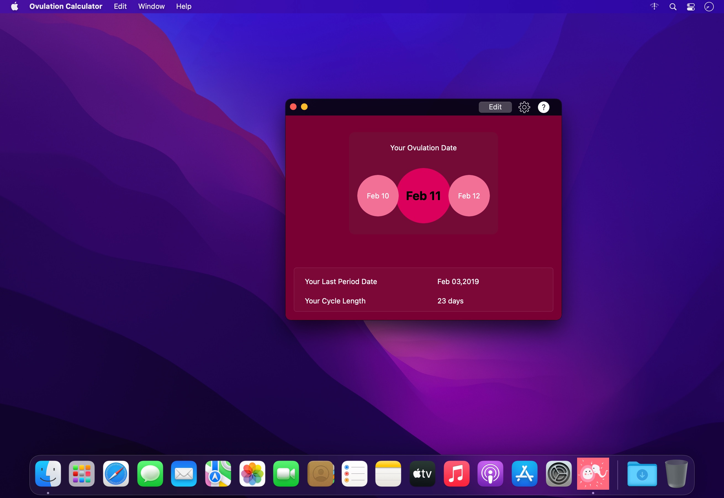Screen dimensions: 724x498
Task: Click the Feb 03,2019 last period date
Action: (x=458, y=281)
